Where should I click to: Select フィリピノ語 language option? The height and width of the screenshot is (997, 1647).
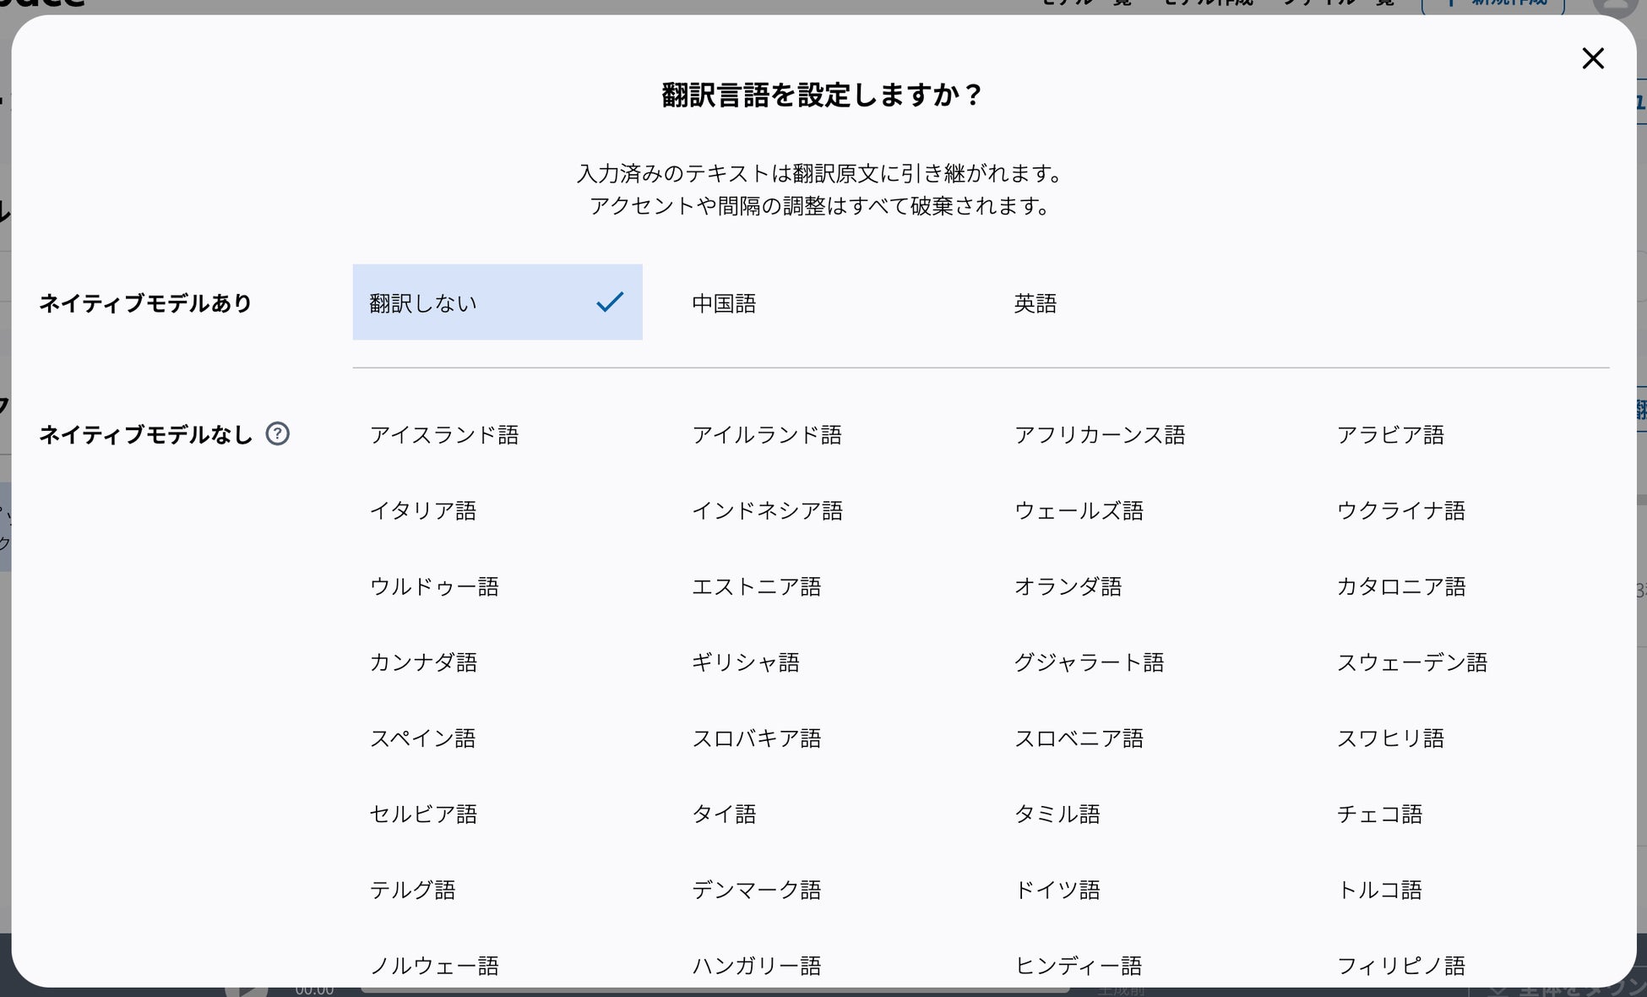pos(1400,965)
